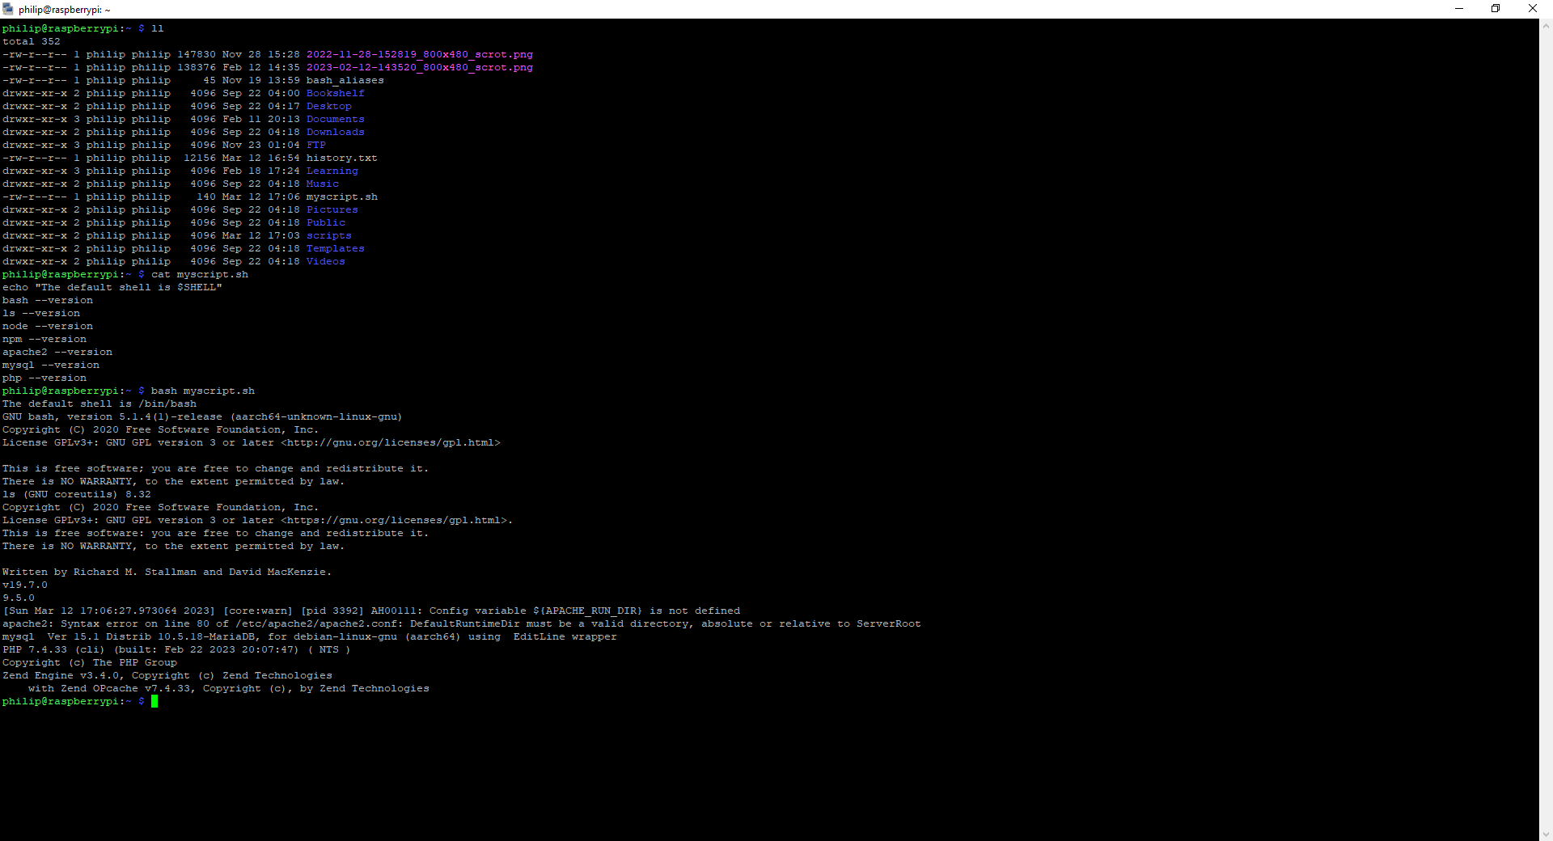
Task: Click the filename 2023-02-12-143520_800x480_scrot.png
Action: [x=419, y=67]
